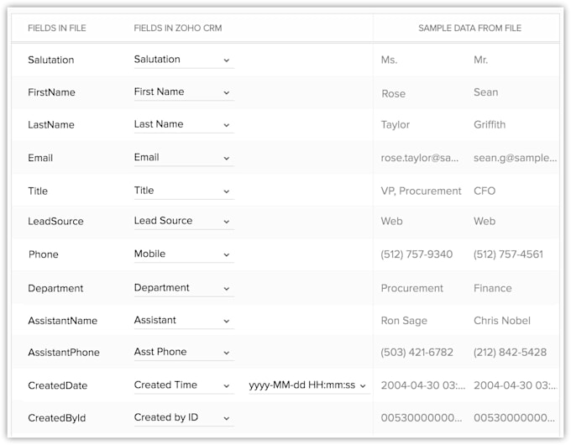The width and height of the screenshot is (571, 445).
Task: Expand the Title field mapping dropdown
Action: pyautogui.click(x=184, y=191)
